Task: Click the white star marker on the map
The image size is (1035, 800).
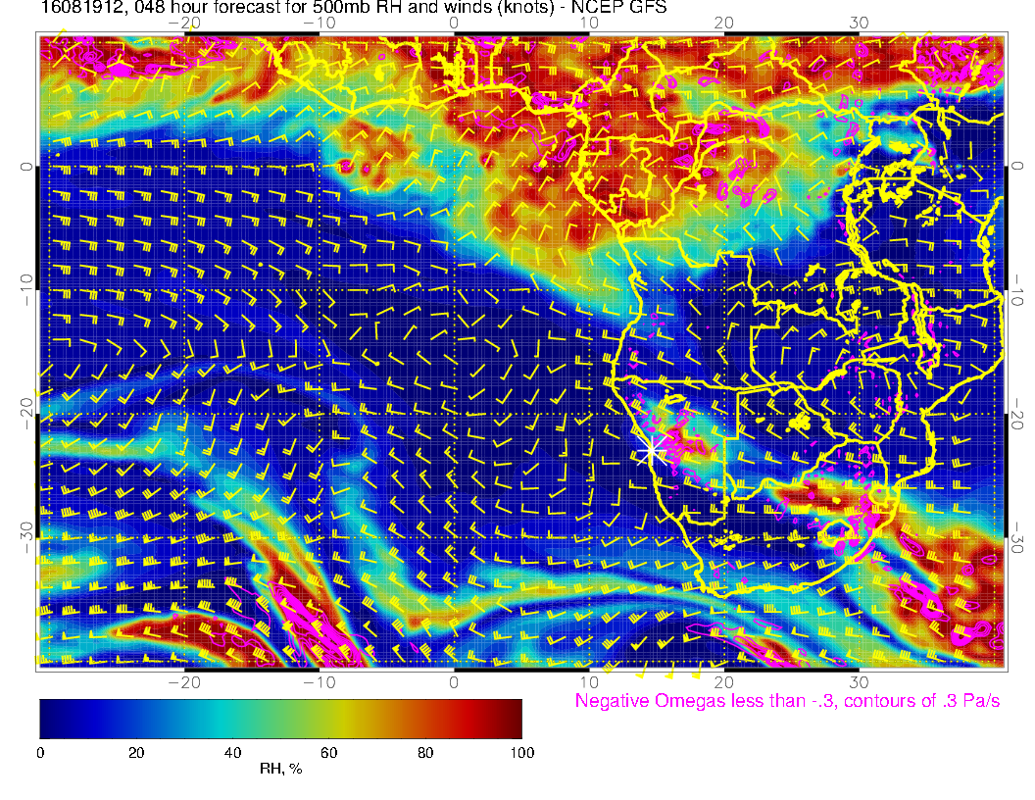Action: [651, 452]
